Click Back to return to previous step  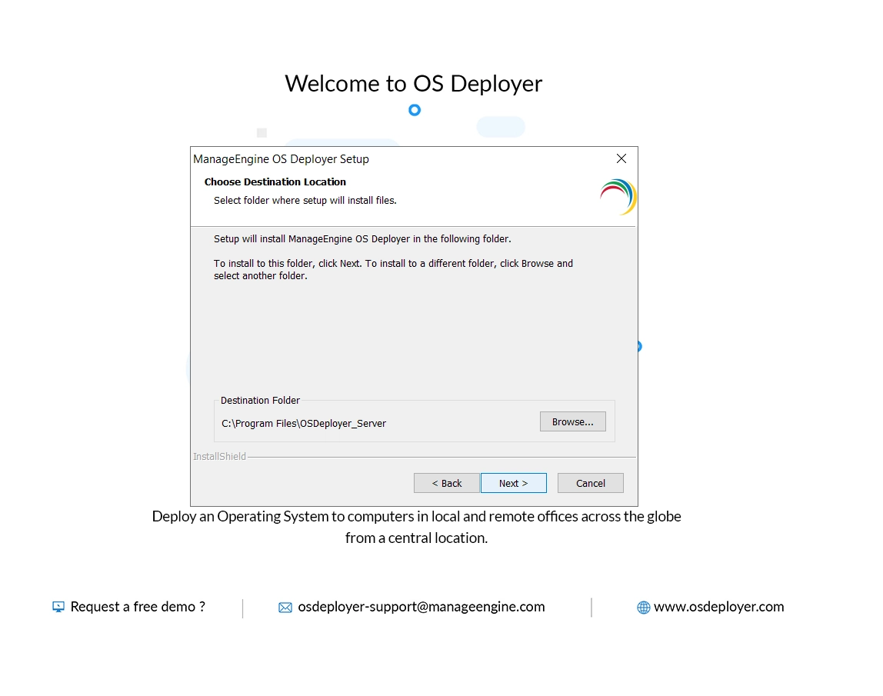pos(446,483)
